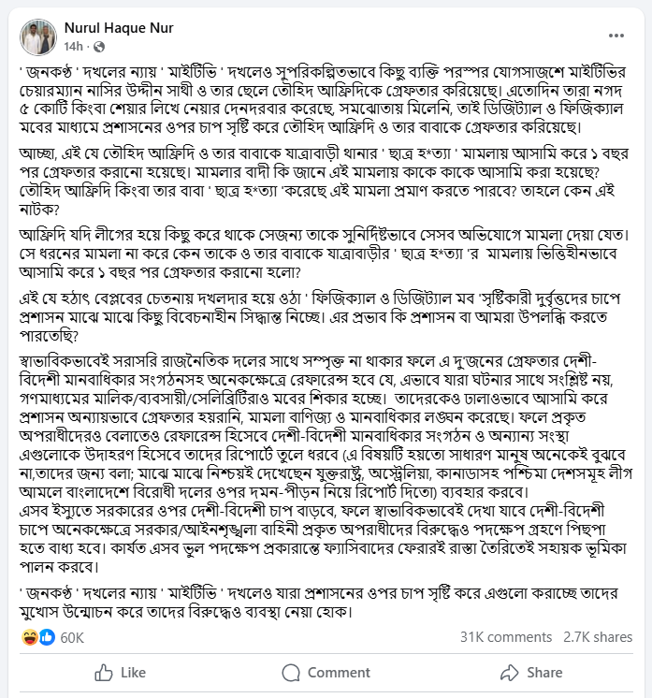Open the three-dots post options menu
This screenshot has height=698, width=652.
tap(616, 36)
